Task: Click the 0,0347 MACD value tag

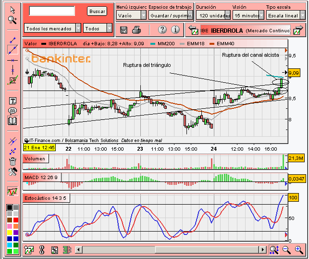Action: pyautogui.click(x=297, y=179)
